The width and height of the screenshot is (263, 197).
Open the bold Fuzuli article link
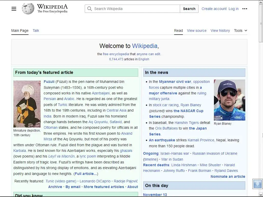[x=49, y=82]
